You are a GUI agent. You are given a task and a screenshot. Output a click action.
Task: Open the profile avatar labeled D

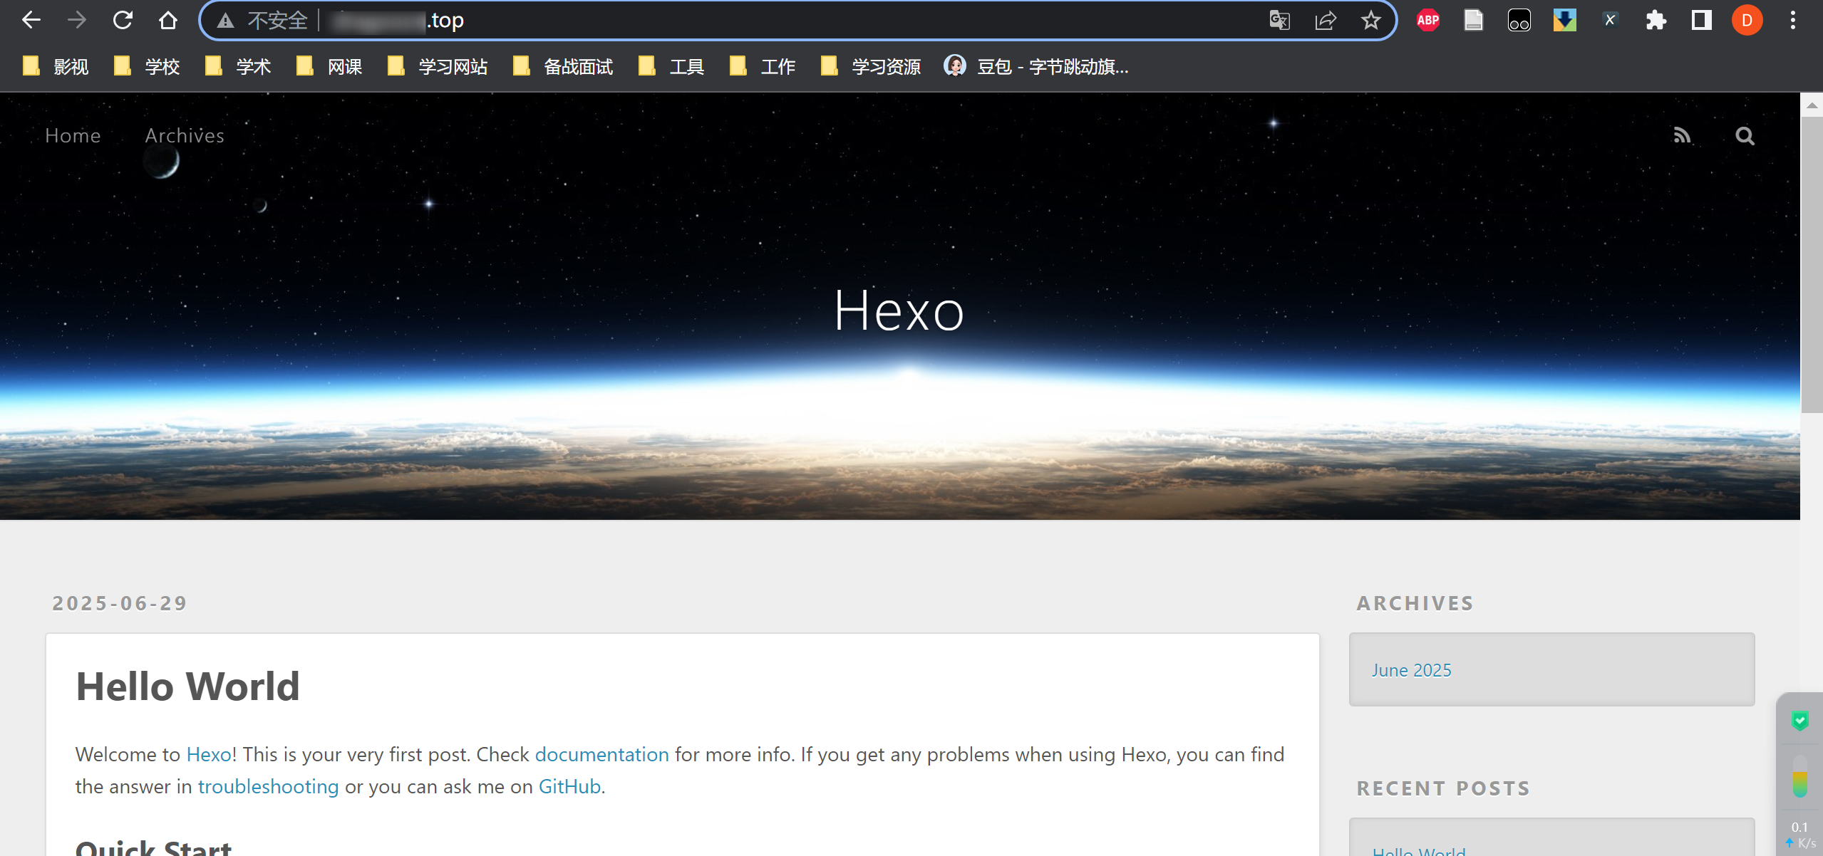[x=1747, y=20]
